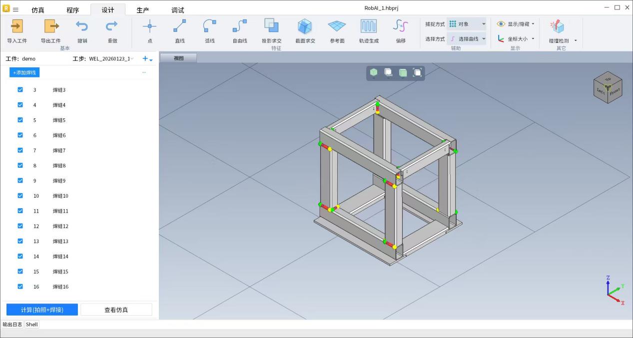
Task: Expand the 选择方式 选择曲线 dropdown
Action: (x=467, y=39)
